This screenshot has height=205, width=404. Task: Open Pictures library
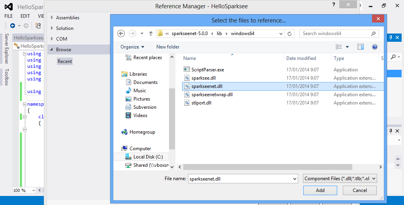[x=142, y=99]
